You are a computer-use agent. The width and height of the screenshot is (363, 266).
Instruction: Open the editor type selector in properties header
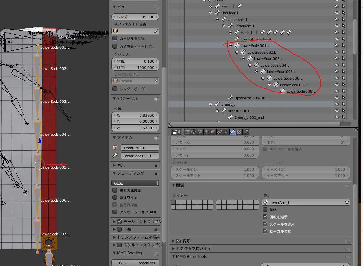[x=176, y=132]
